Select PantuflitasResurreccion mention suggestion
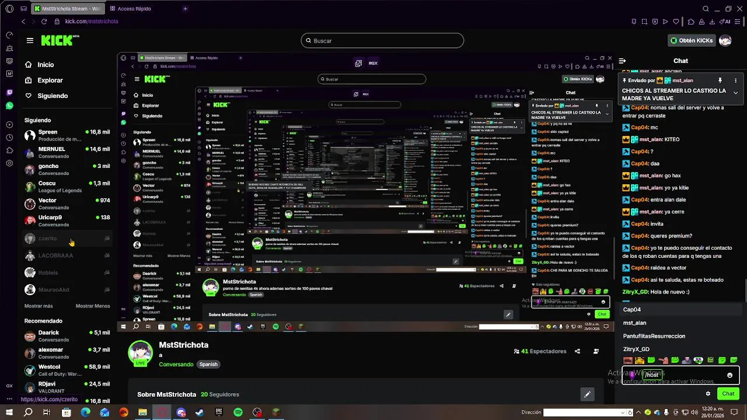 click(680, 336)
